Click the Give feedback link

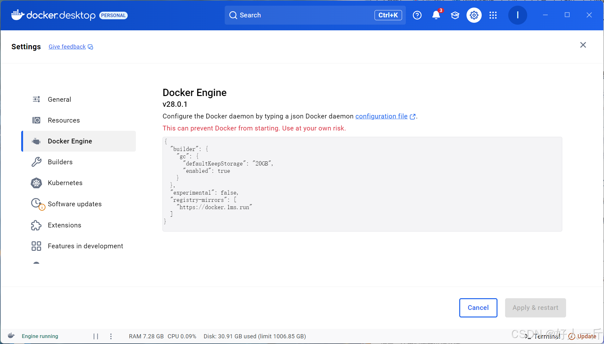tap(67, 47)
